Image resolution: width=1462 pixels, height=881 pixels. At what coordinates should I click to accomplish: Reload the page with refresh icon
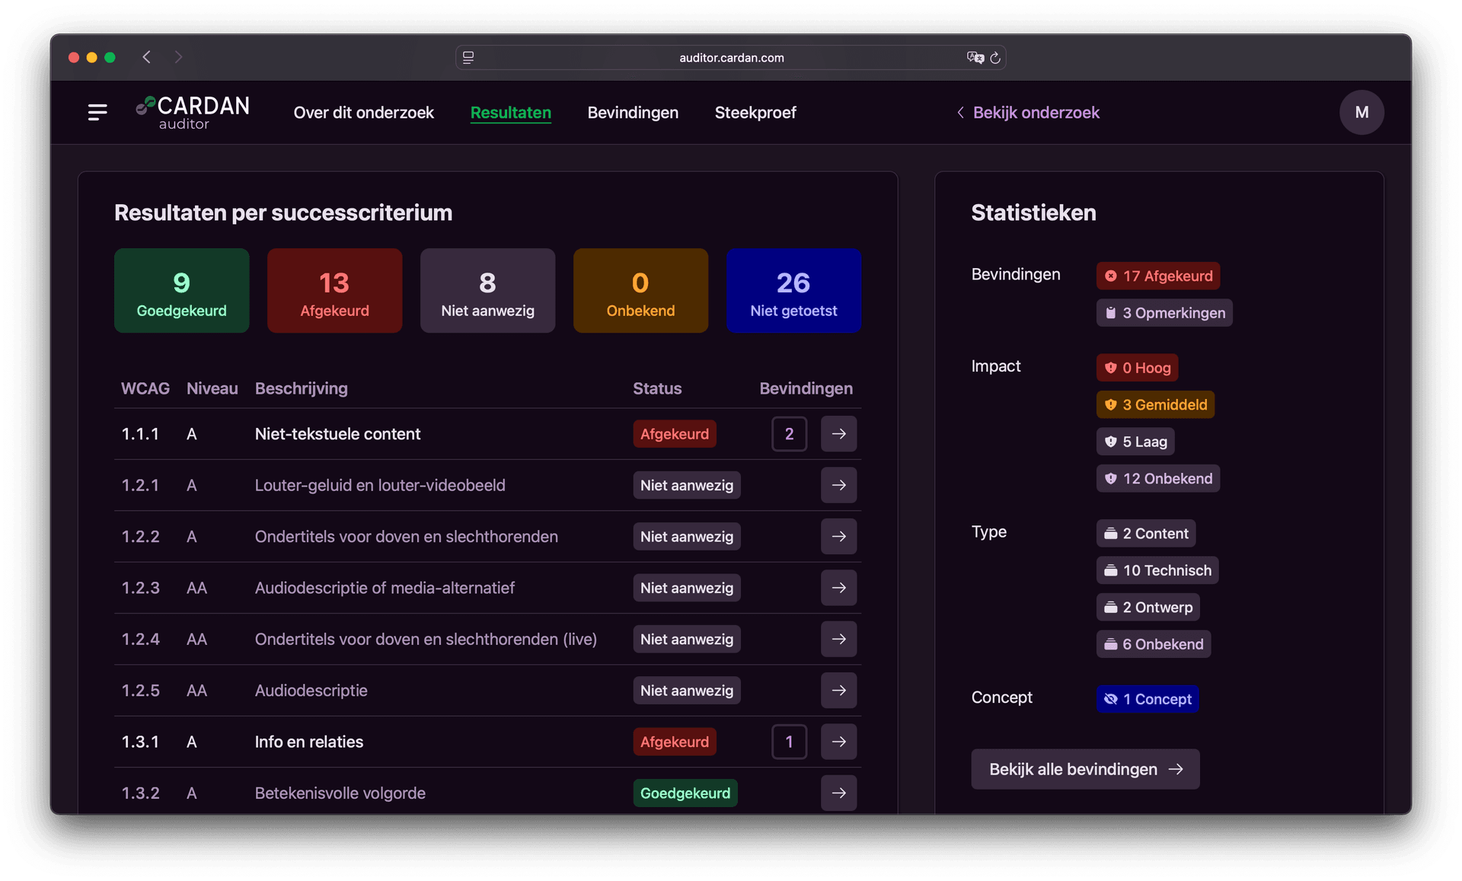tap(995, 58)
